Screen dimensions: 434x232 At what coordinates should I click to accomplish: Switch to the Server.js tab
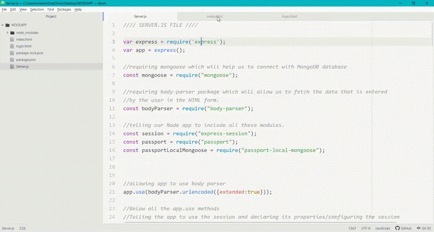pos(140,16)
